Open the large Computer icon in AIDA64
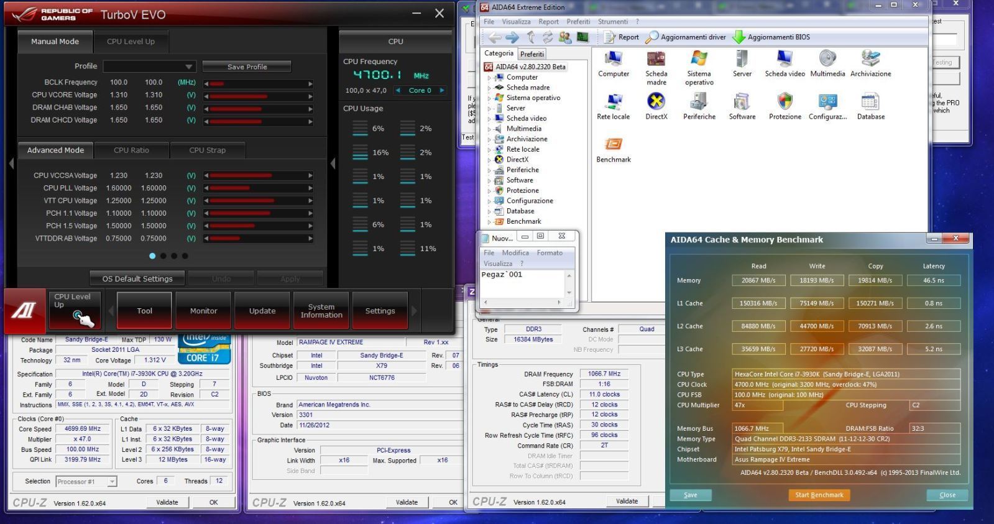Image resolution: width=994 pixels, height=524 pixels. (614, 64)
